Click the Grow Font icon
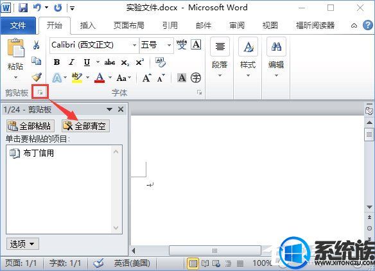 (147, 78)
